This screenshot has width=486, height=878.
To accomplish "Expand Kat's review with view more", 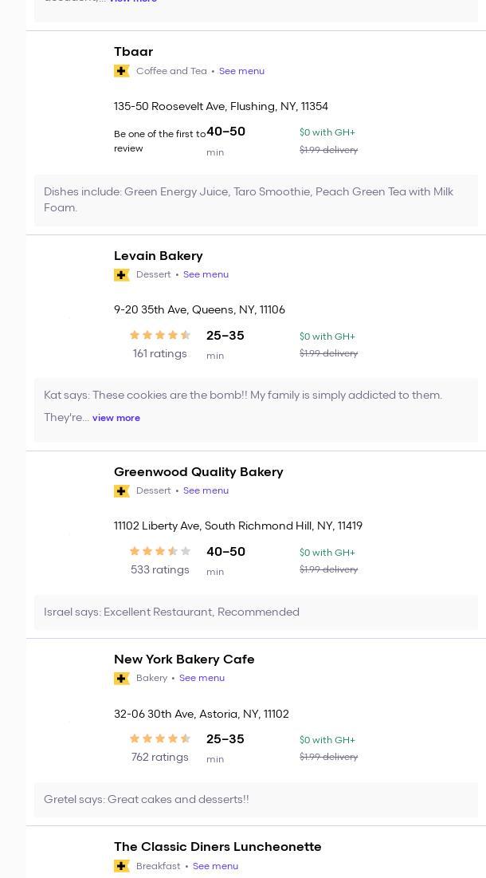I will coord(116,418).
